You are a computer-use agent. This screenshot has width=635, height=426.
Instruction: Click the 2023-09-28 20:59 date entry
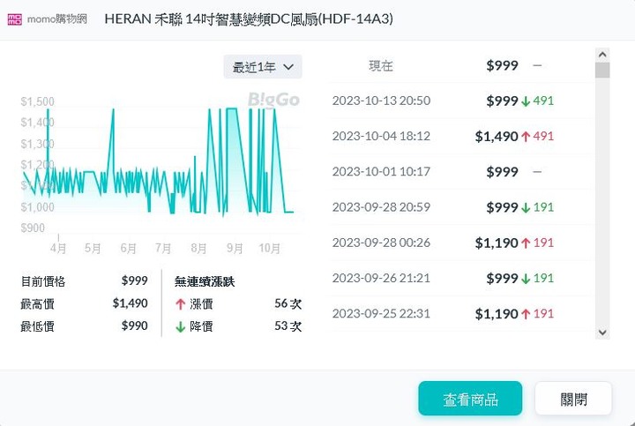coord(381,207)
